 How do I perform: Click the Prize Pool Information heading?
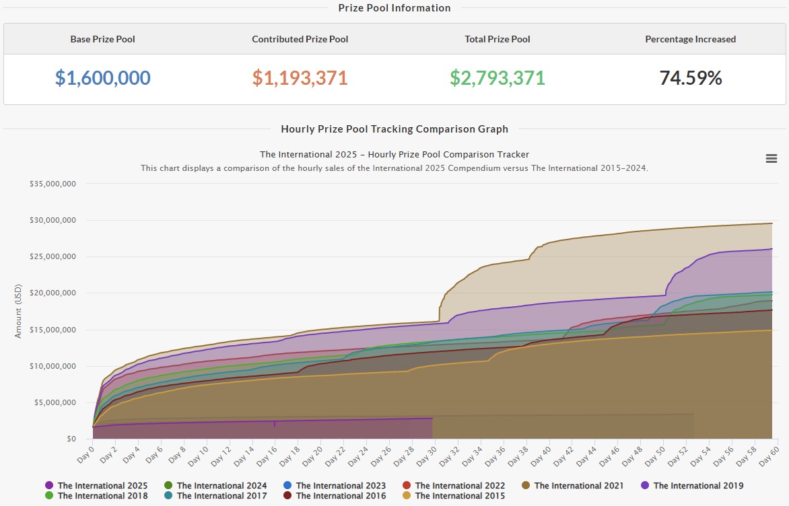pyautogui.click(x=394, y=8)
